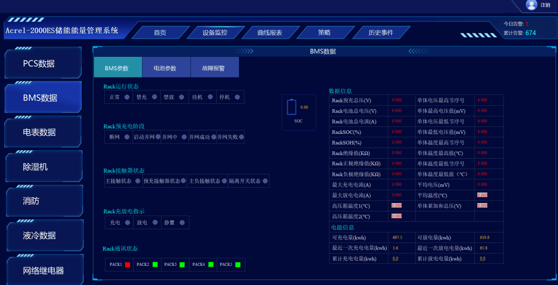Open the 故障报警 tab

click(213, 68)
